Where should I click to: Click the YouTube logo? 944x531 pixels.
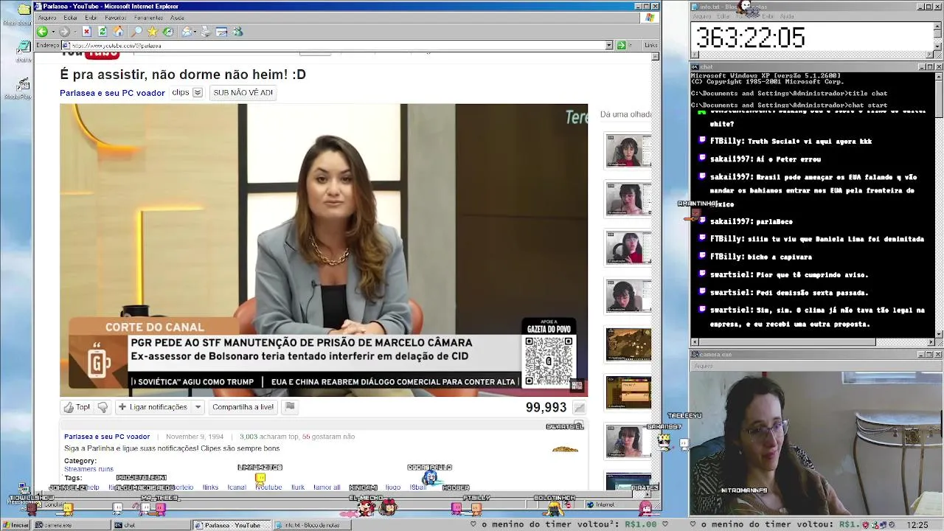(x=90, y=54)
